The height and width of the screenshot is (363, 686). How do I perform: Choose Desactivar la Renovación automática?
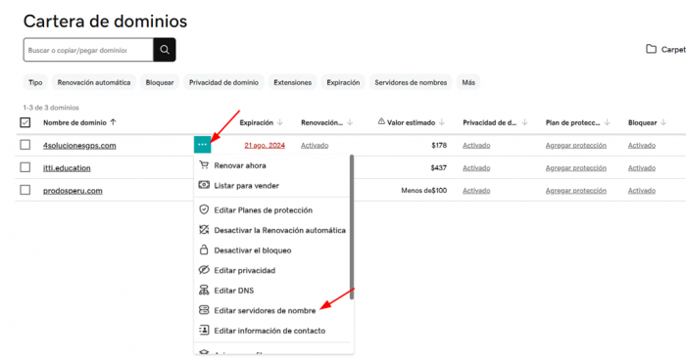pos(279,230)
